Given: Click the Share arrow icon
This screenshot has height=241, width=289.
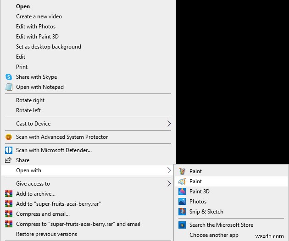Looking at the screenshot, I should coord(8,160).
